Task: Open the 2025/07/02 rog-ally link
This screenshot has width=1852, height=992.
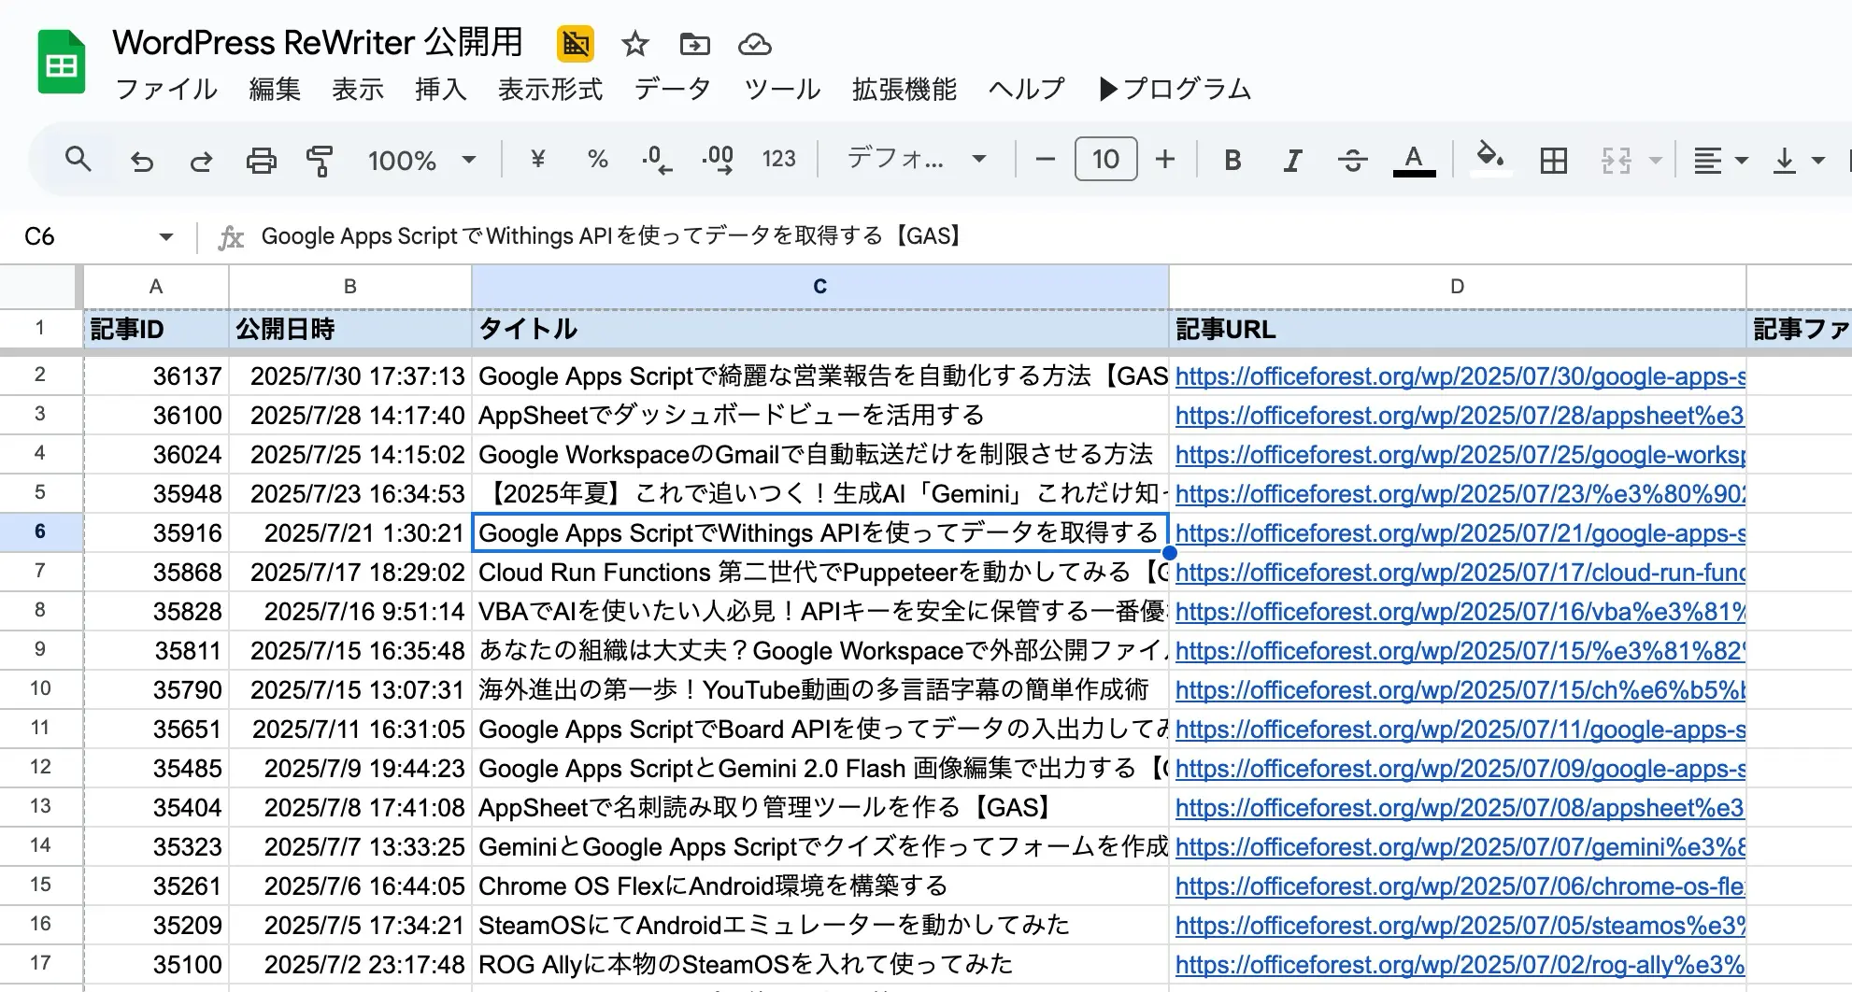Action: pos(1460,965)
